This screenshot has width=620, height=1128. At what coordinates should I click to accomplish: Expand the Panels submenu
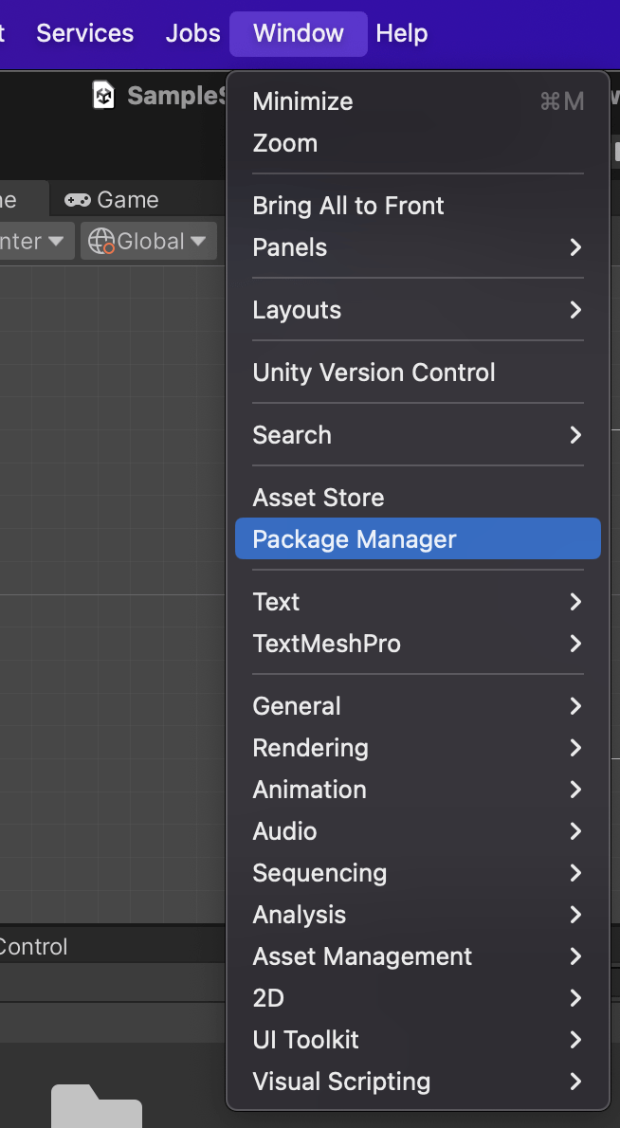[418, 247]
